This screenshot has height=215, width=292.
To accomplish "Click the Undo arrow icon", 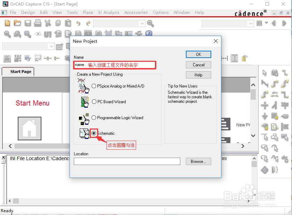I will (78, 23).
